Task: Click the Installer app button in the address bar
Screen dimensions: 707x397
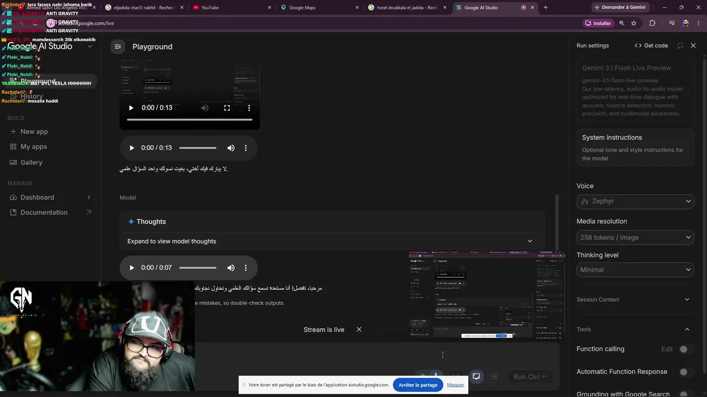Action: tap(598, 23)
